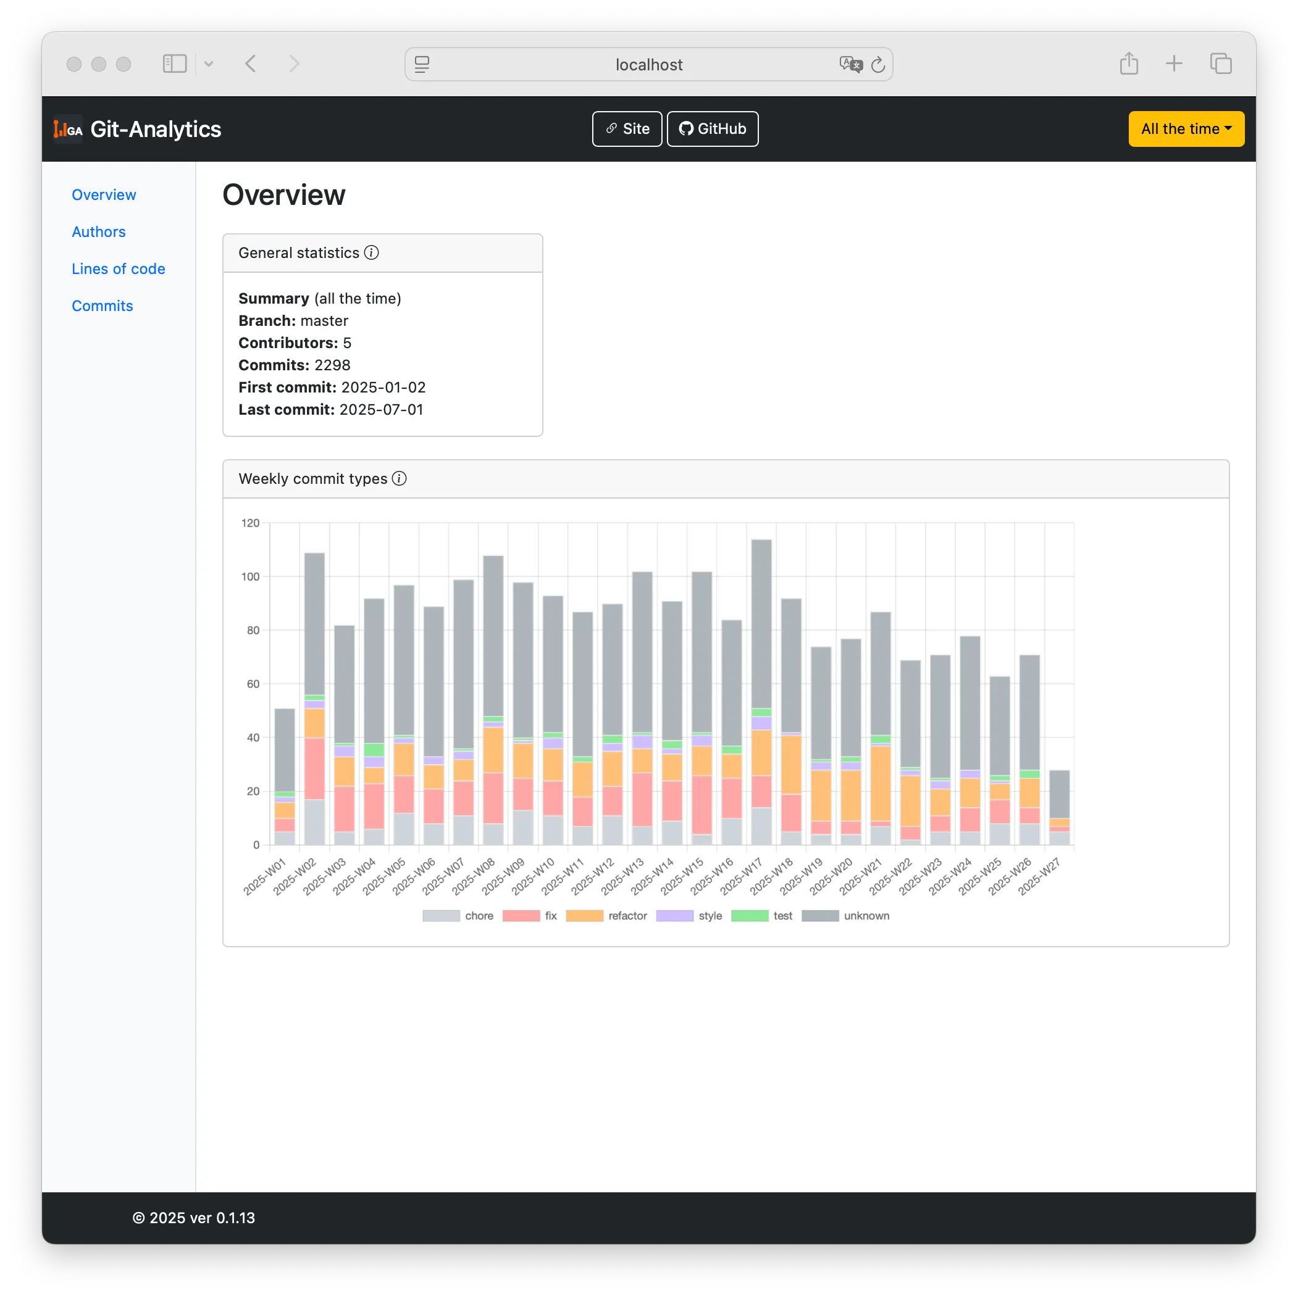Navigate to the Authors section
1298x1296 pixels.
point(99,231)
